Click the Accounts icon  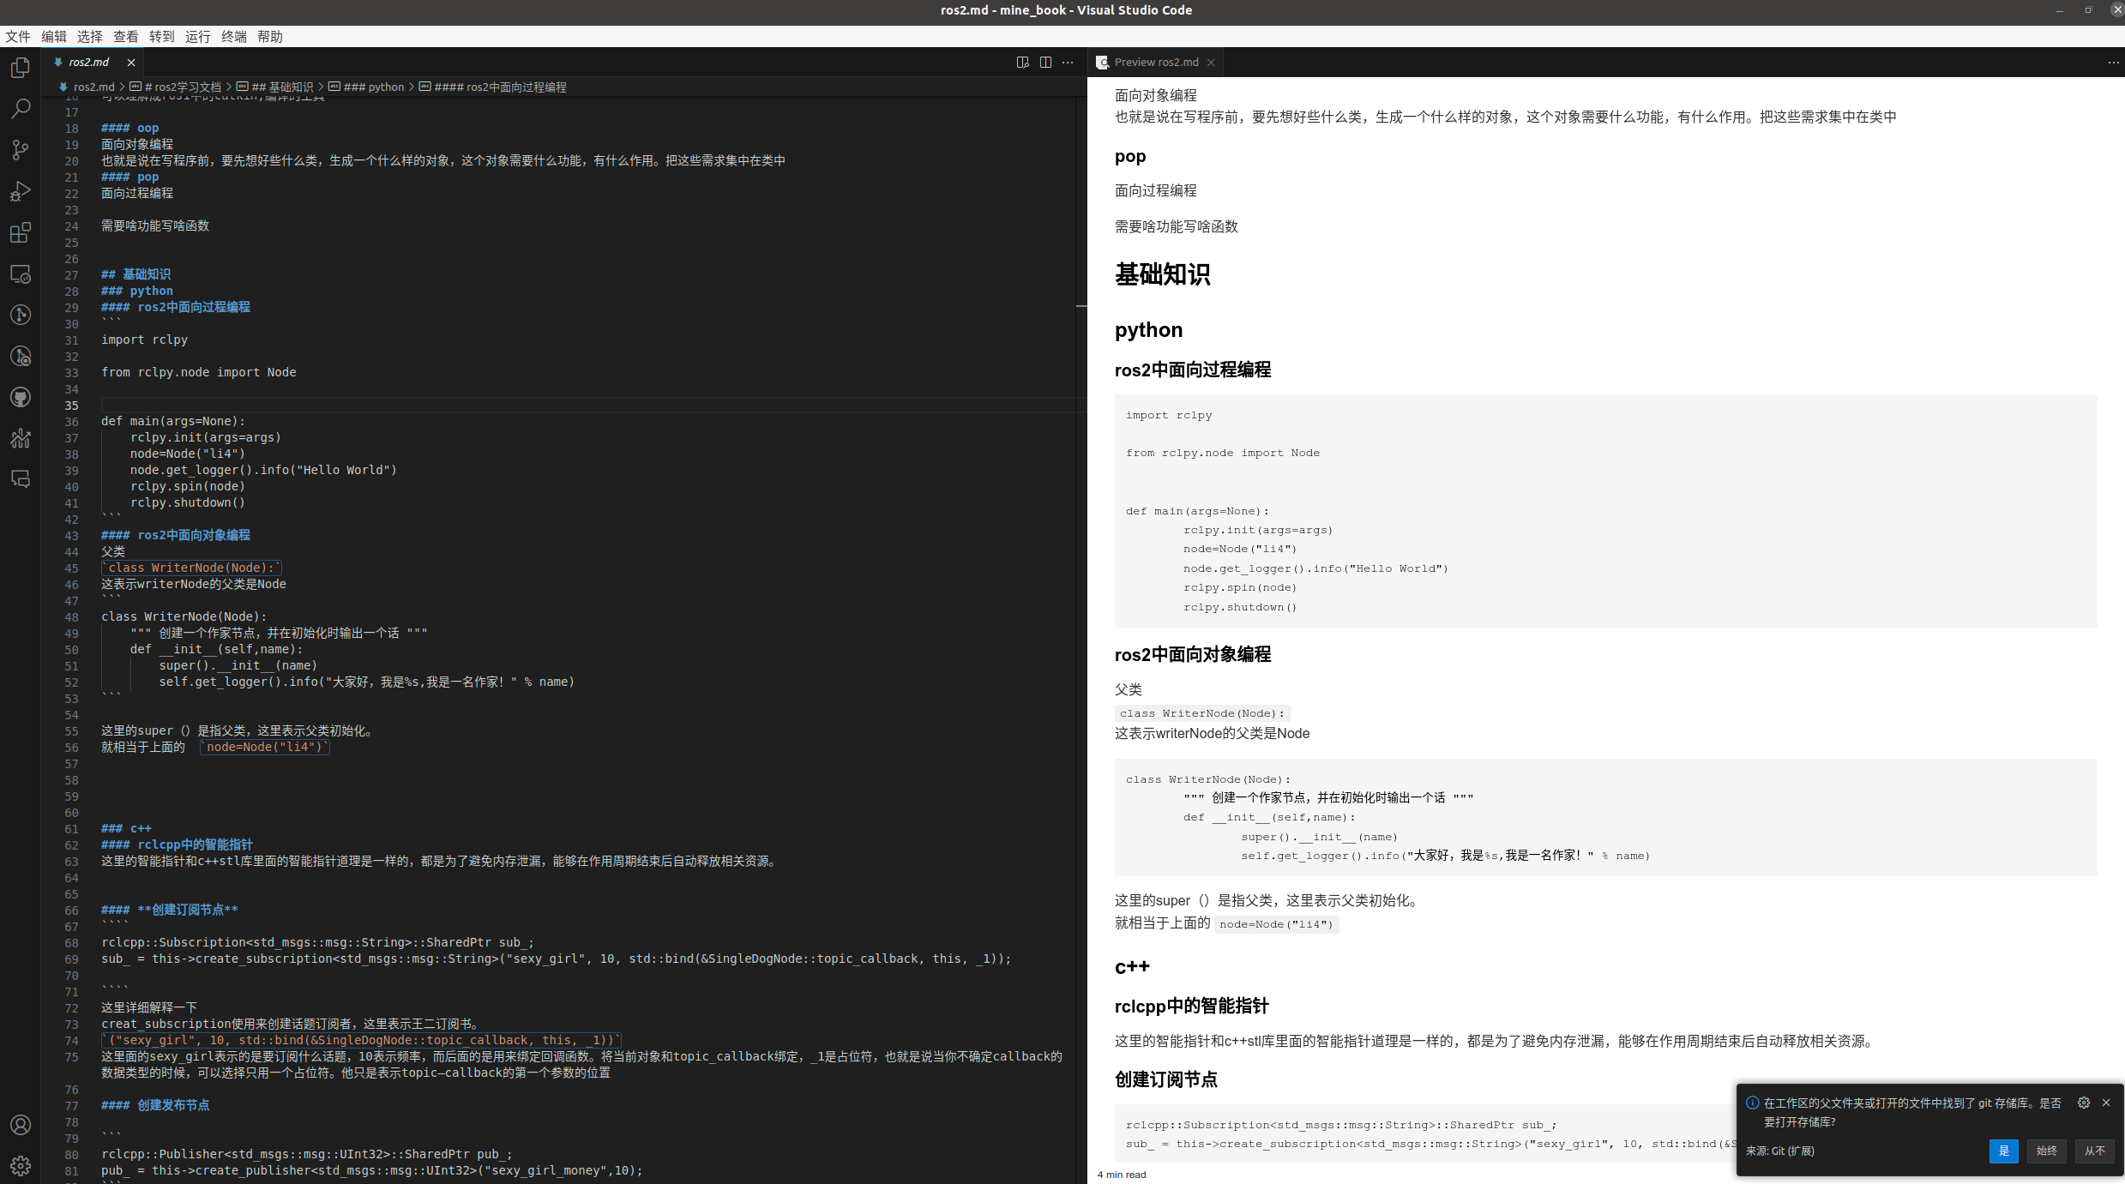(x=21, y=1125)
